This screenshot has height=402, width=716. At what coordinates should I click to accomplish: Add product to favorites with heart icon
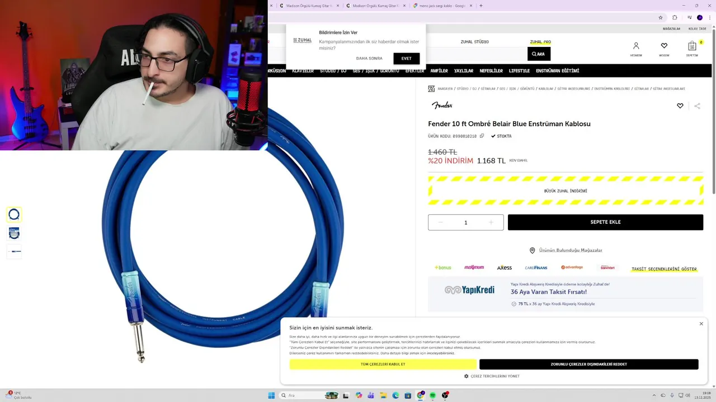click(x=680, y=106)
